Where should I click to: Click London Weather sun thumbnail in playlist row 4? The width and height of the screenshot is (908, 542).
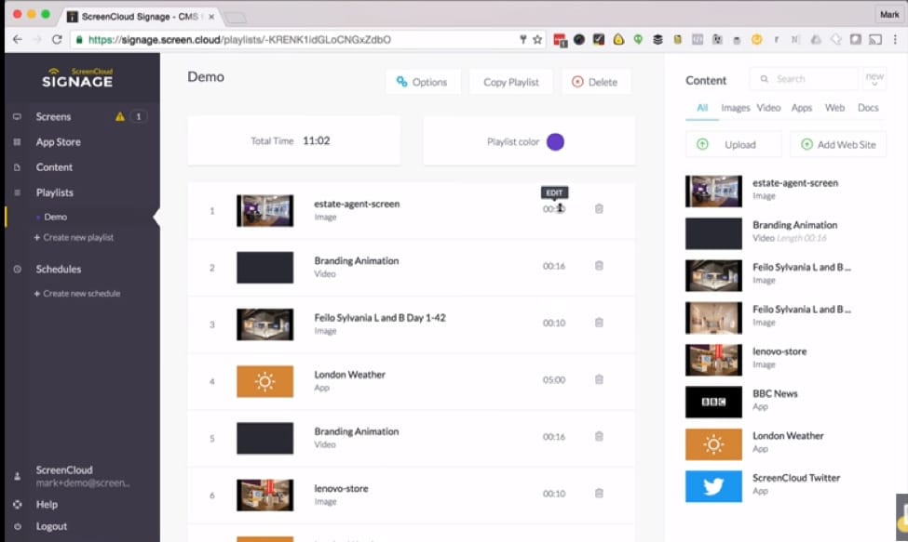point(264,381)
